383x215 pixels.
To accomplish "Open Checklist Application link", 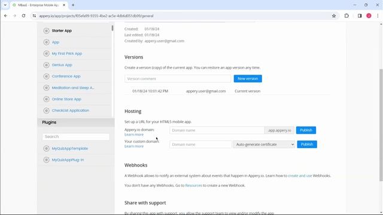I will (71, 110).
